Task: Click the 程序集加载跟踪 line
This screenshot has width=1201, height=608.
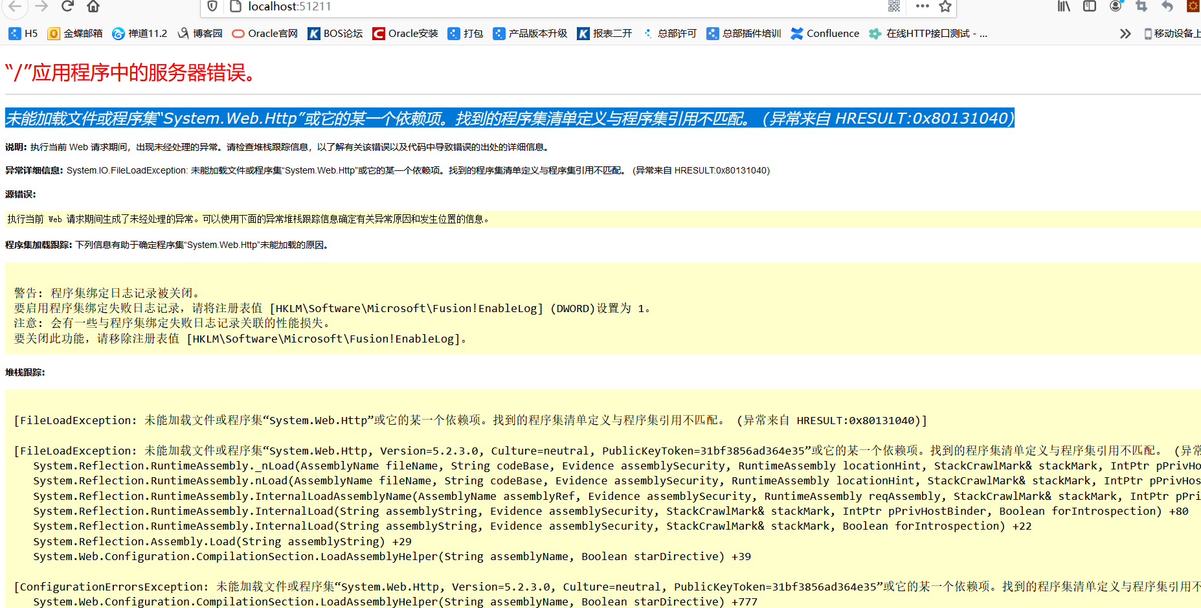Action: [x=168, y=245]
